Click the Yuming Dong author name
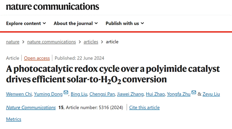The height and width of the screenshot is (129, 232). pyautogui.click(x=48, y=94)
